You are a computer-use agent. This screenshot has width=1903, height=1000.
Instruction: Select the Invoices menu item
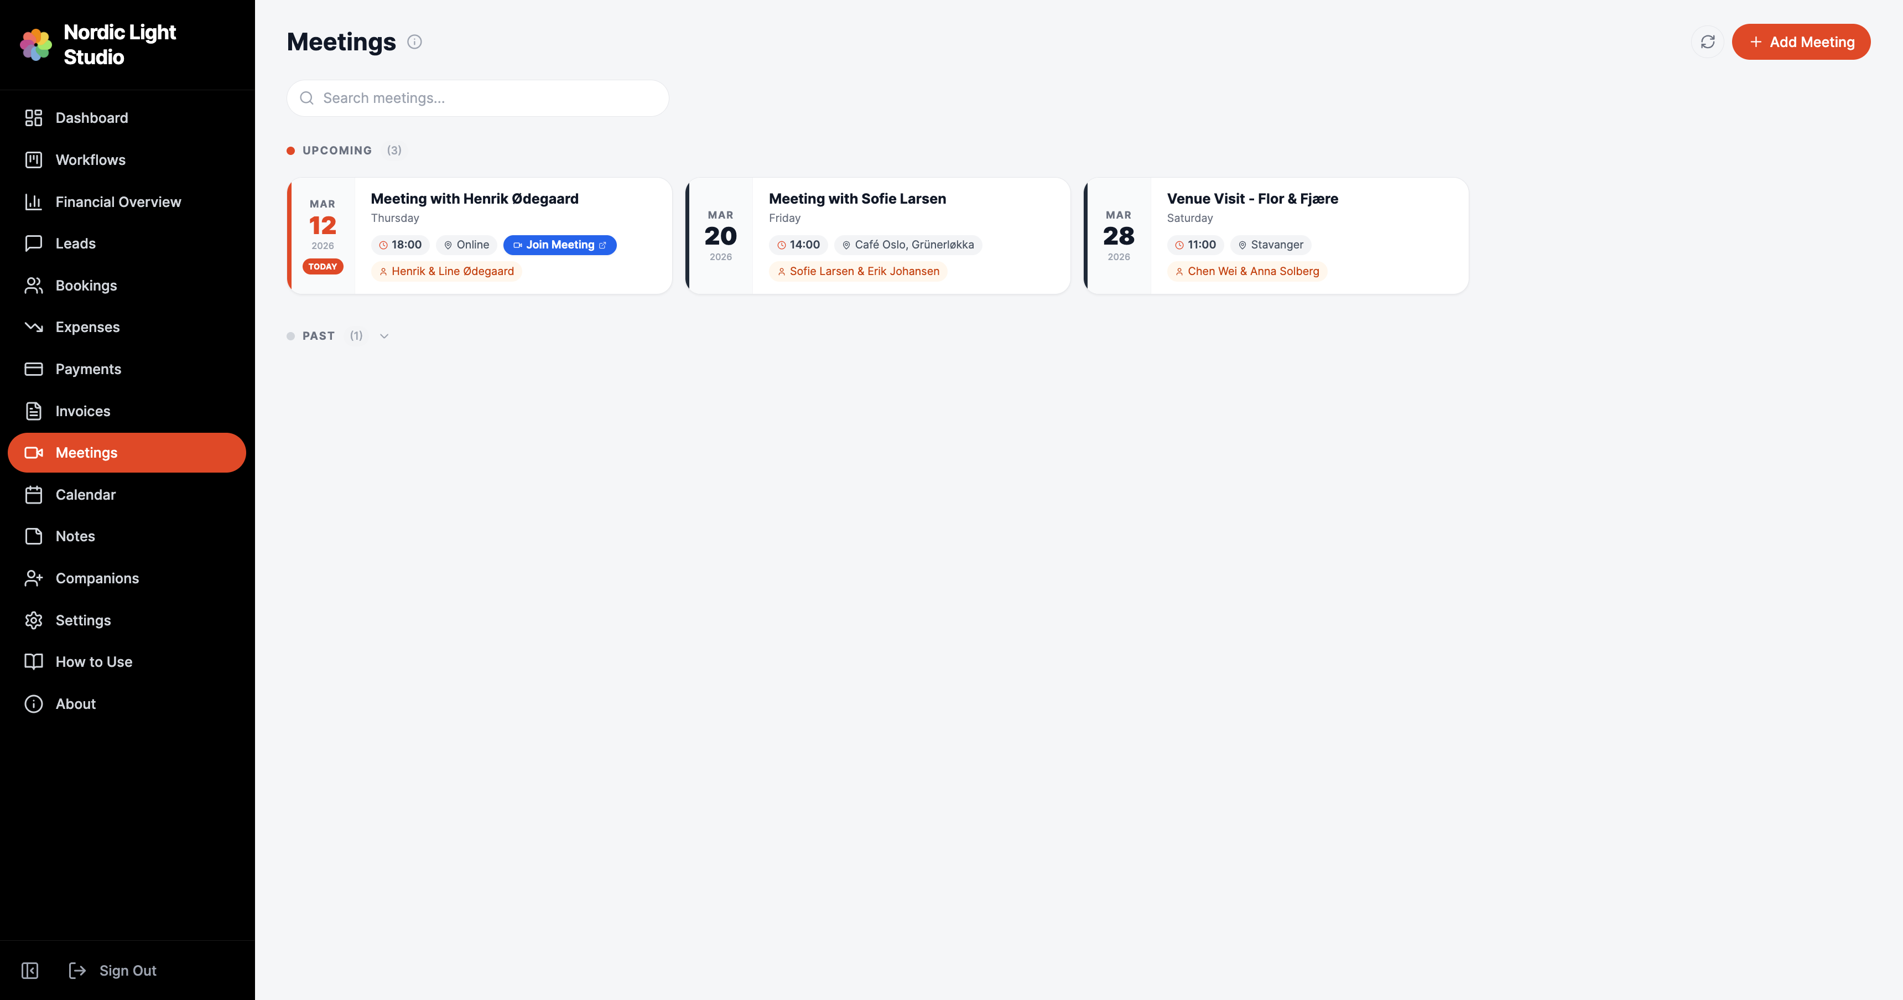click(83, 411)
